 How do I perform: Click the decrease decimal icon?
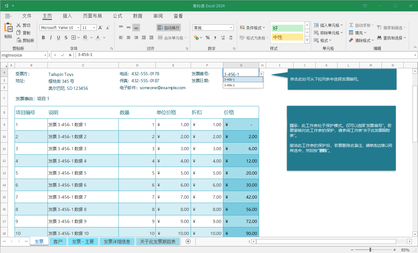click(231, 38)
